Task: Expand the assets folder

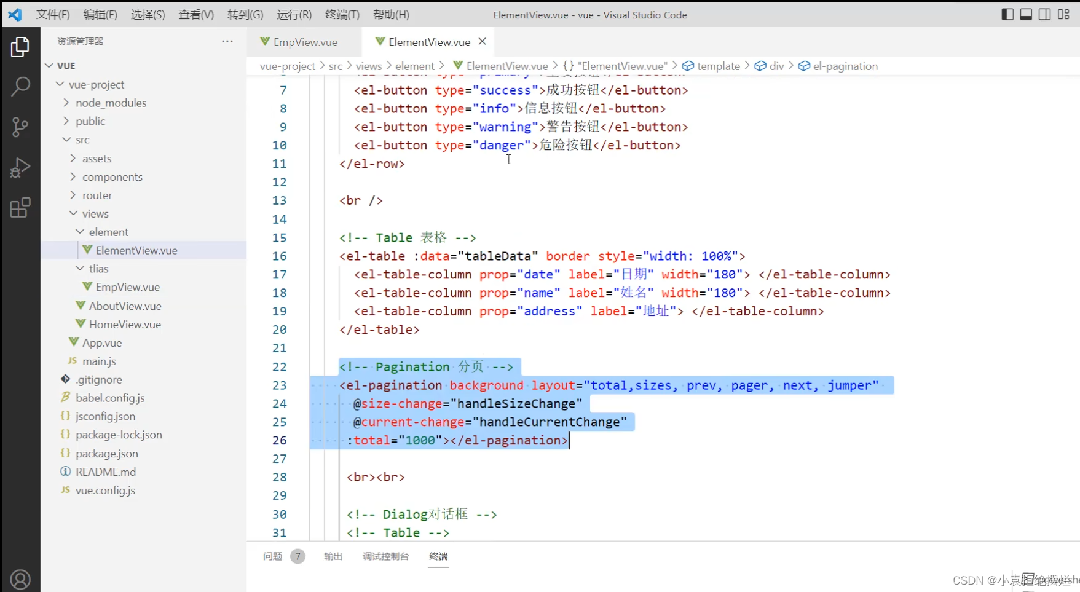Action: click(144, 158)
